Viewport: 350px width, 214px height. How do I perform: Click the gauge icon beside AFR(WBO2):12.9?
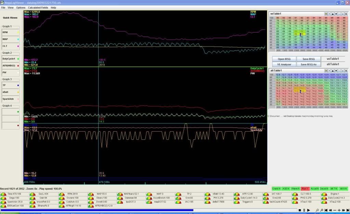coord(91,206)
